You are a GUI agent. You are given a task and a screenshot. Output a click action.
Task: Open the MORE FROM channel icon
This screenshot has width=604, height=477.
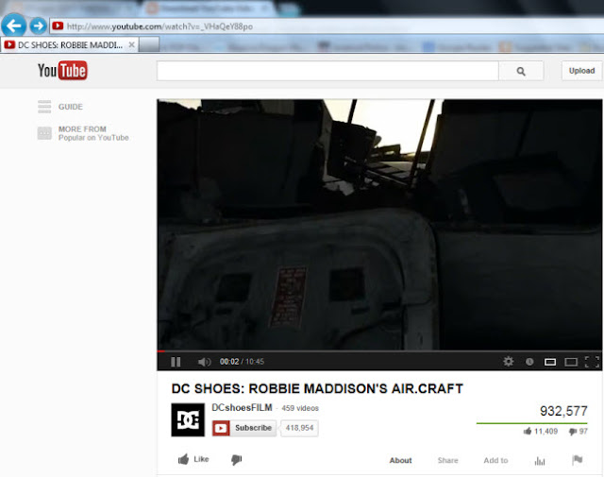click(x=44, y=133)
